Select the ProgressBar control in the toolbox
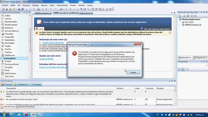Viewport: 208px width, 117px height. coord(9,37)
